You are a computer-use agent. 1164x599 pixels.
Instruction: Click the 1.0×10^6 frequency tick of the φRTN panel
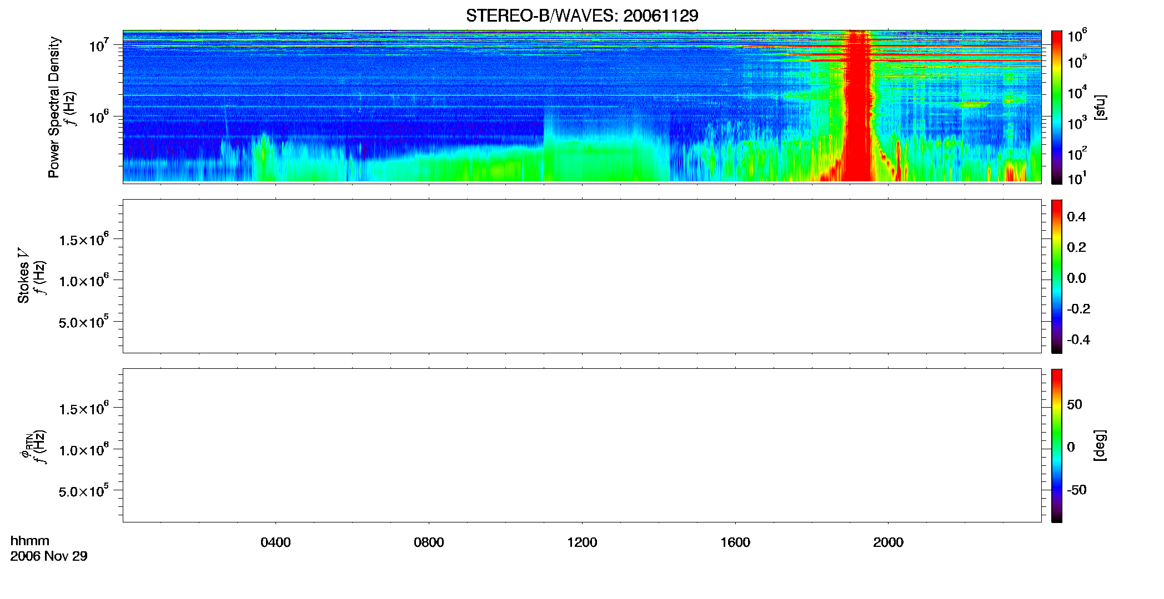84,449
